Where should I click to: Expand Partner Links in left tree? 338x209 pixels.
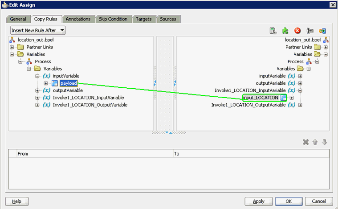[12, 47]
